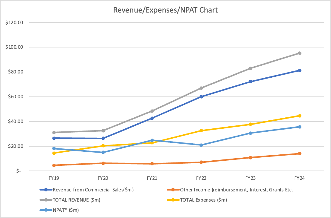Click the orange Other Income FY23 data point
The image size is (331, 218).
click(250, 158)
